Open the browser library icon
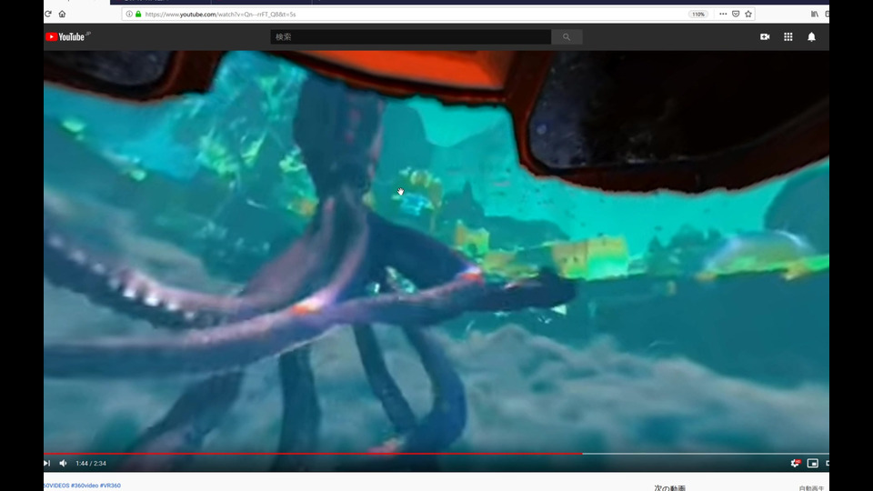This screenshot has height=491, width=873. click(x=815, y=14)
